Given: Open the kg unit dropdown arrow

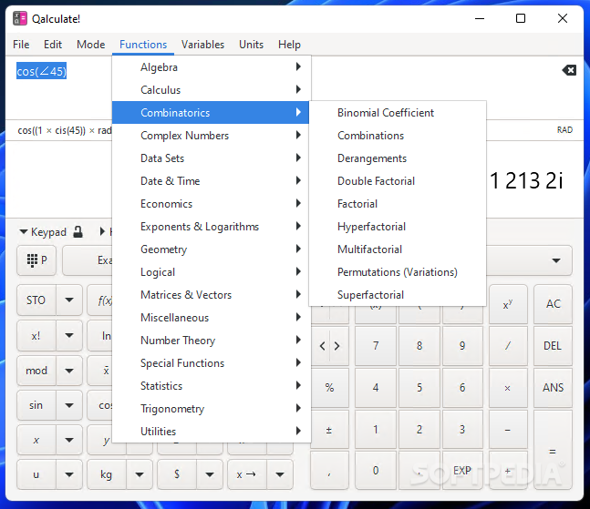Looking at the screenshot, I should (140, 474).
